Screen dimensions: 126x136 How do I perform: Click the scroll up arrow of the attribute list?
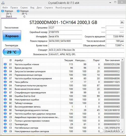122,60
